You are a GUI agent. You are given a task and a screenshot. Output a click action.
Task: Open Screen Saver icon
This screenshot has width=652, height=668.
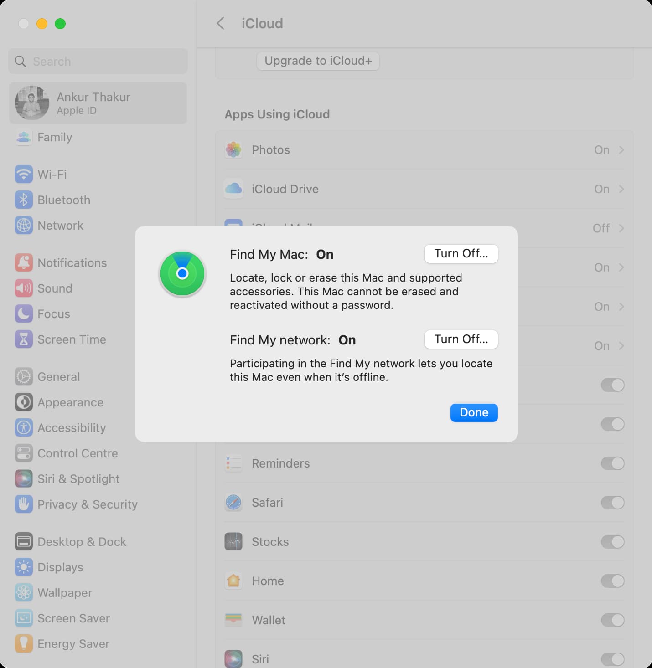[x=24, y=618]
